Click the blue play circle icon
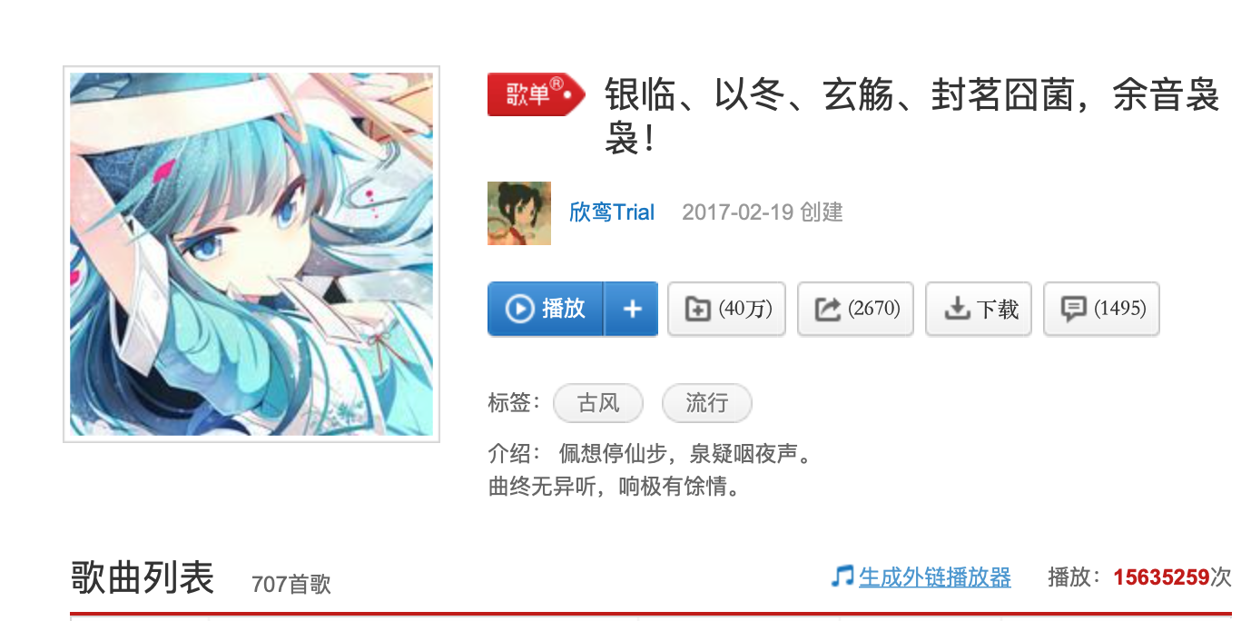 [519, 309]
